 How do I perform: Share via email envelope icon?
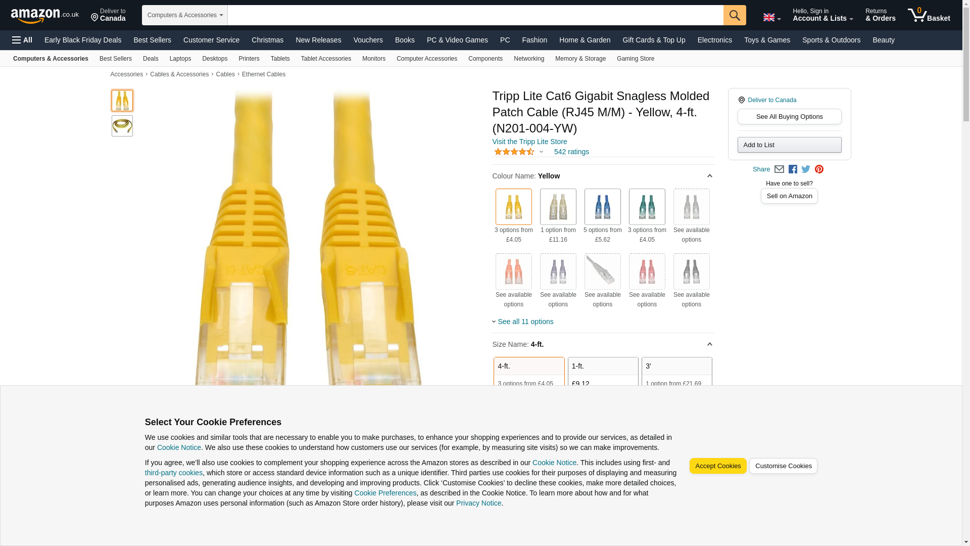click(779, 169)
